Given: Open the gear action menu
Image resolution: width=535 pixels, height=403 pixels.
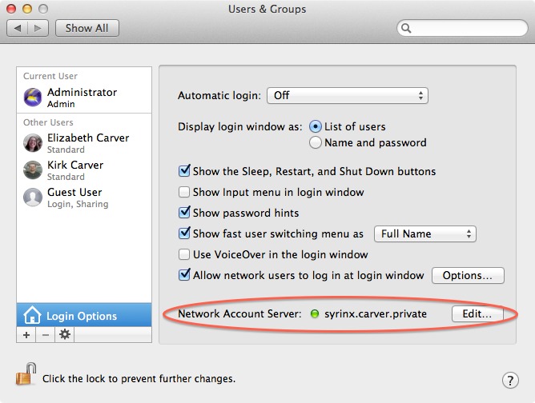Looking at the screenshot, I should 64,334.
